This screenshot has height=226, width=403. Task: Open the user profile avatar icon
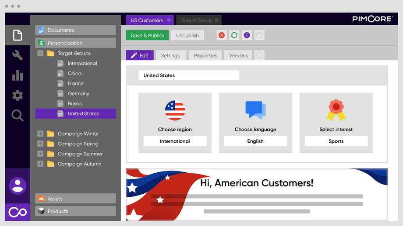(18, 186)
